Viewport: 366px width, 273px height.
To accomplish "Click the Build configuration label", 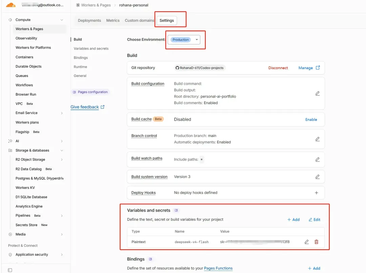I will 148,84.
